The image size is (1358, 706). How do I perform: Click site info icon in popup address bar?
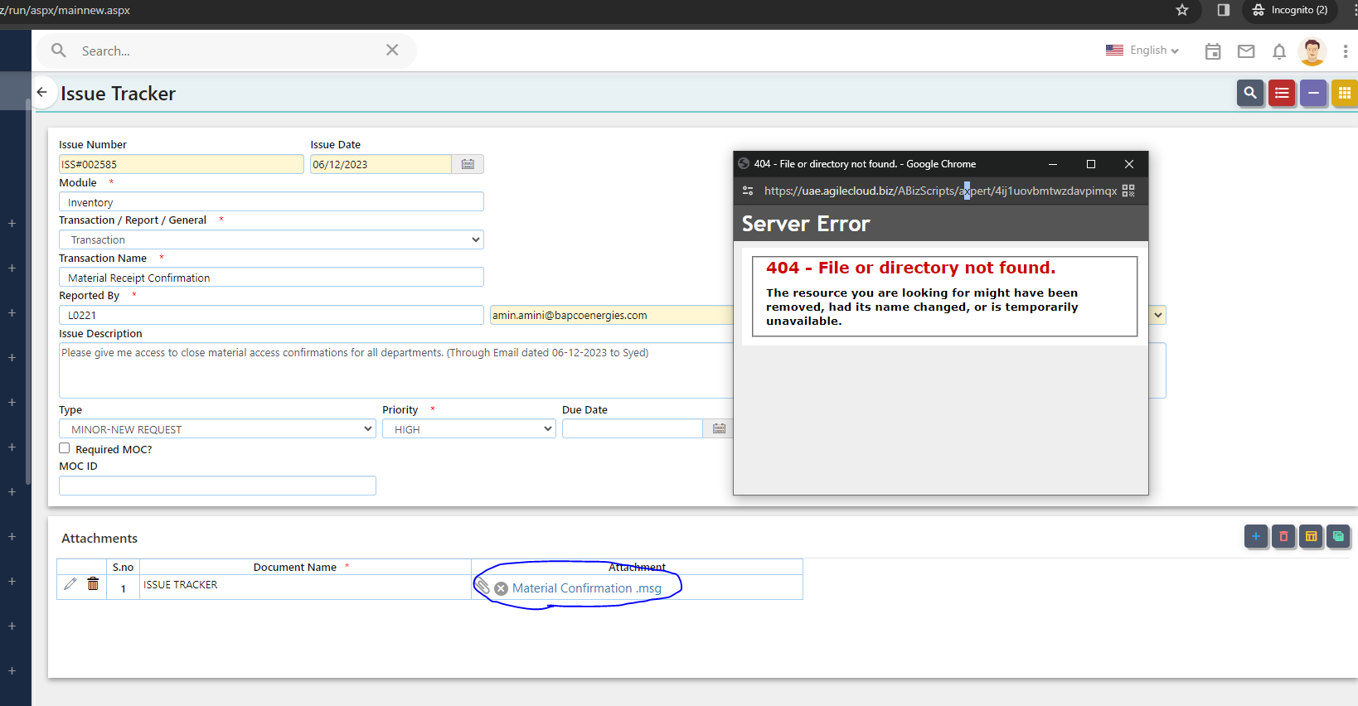point(748,191)
